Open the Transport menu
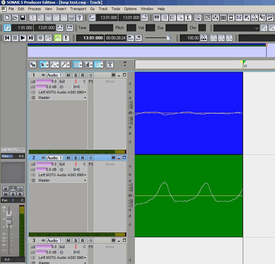The width and height of the screenshot is (275, 264). [x=78, y=9]
